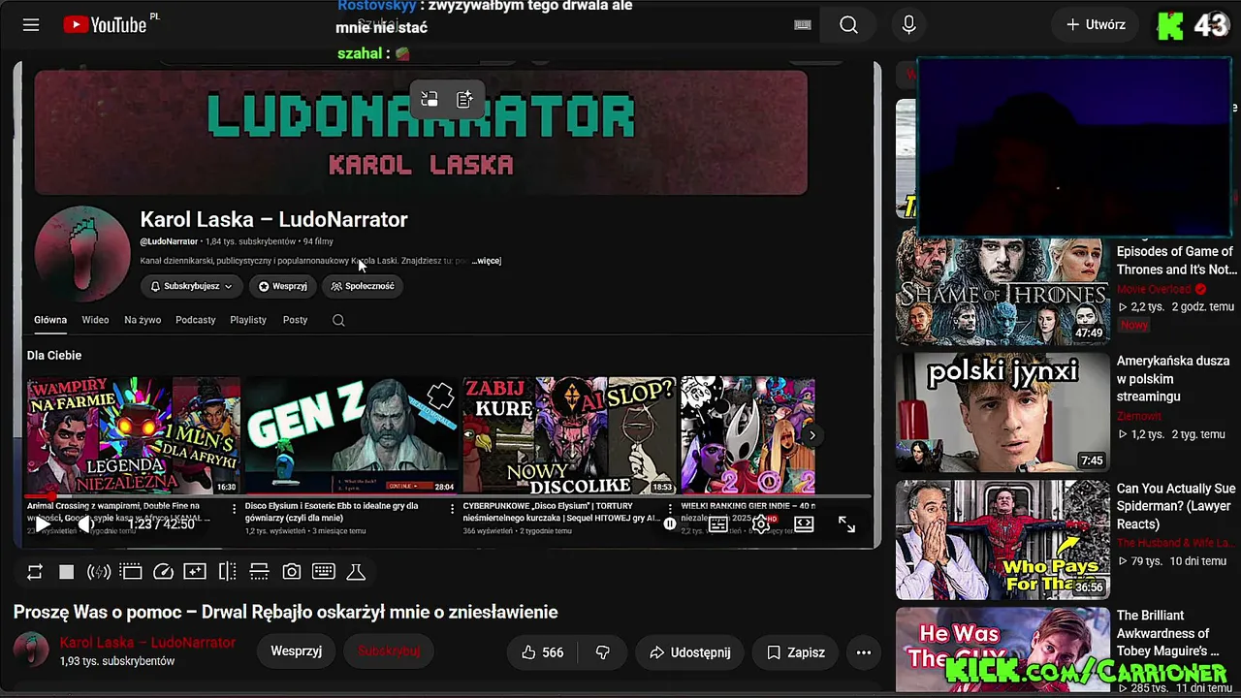
Task: Dislike the video with the thumbs-down
Action: [x=602, y=652]
